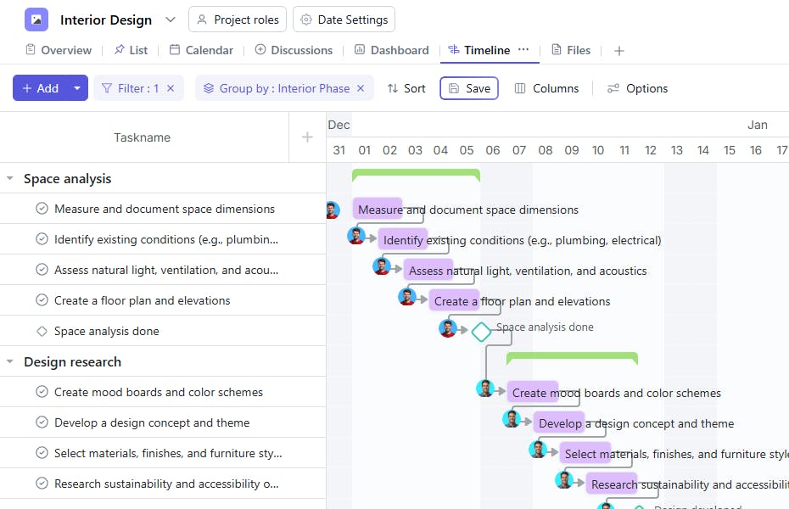This screenshot has height=509, width=789.
Task: Switch to the Calendar tab
Action: 201,50
